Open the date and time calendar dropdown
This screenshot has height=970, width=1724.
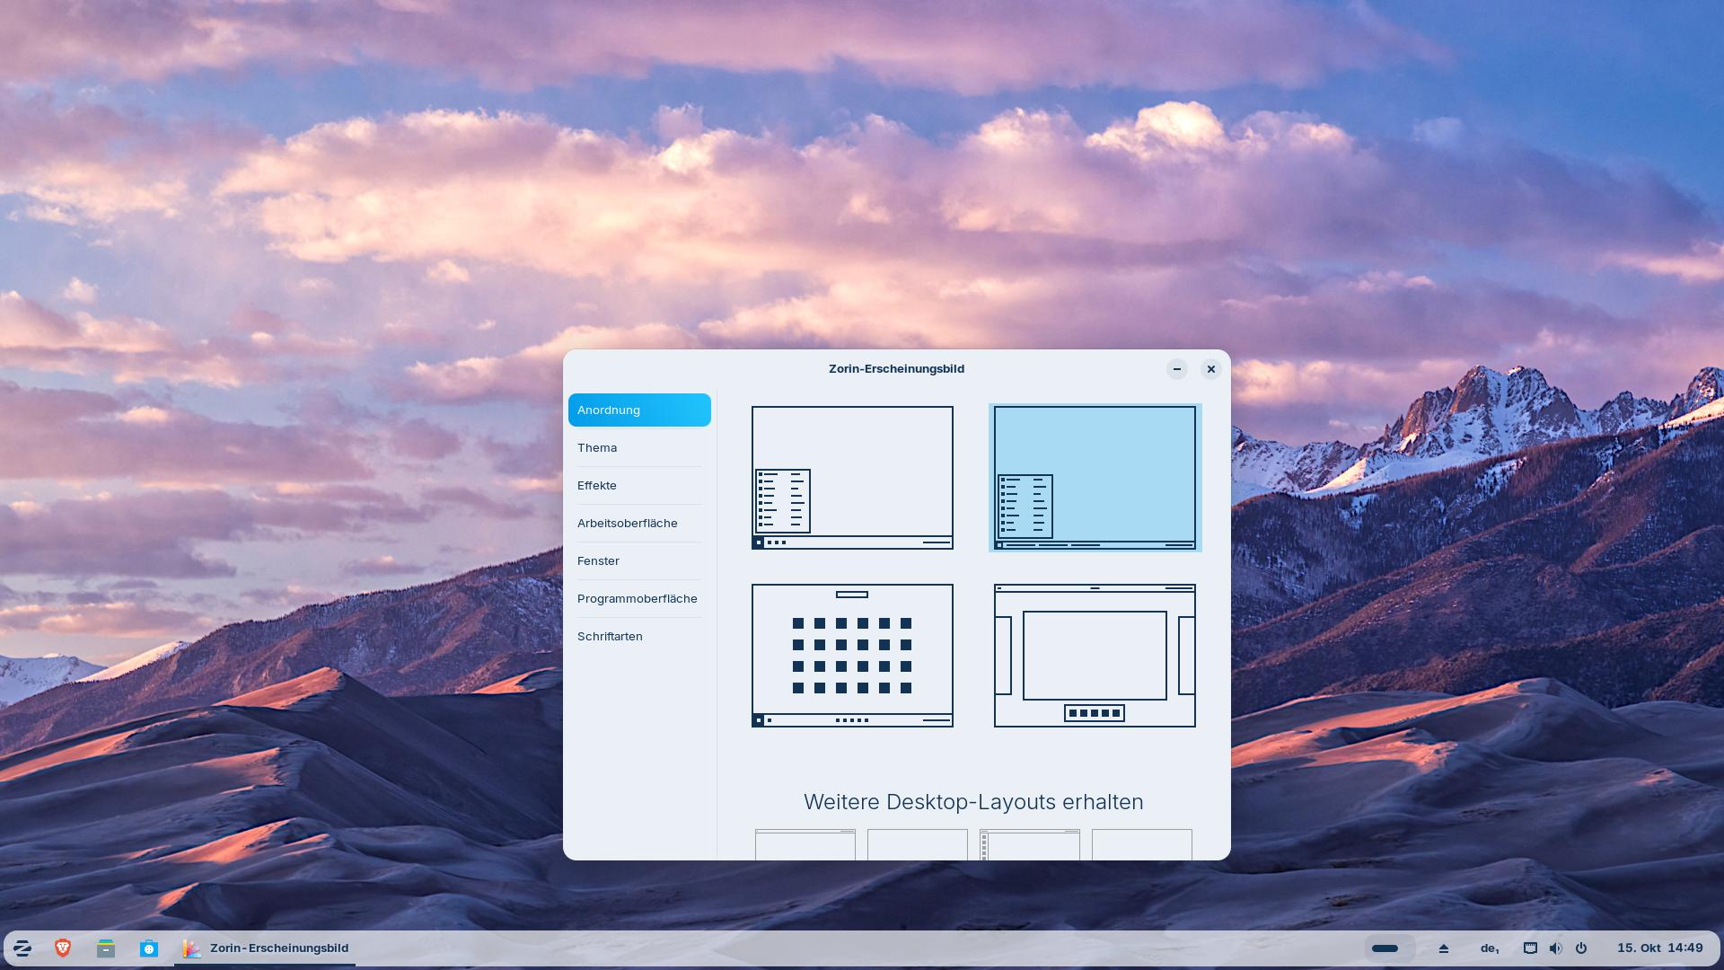click(x=1659, y=948)
